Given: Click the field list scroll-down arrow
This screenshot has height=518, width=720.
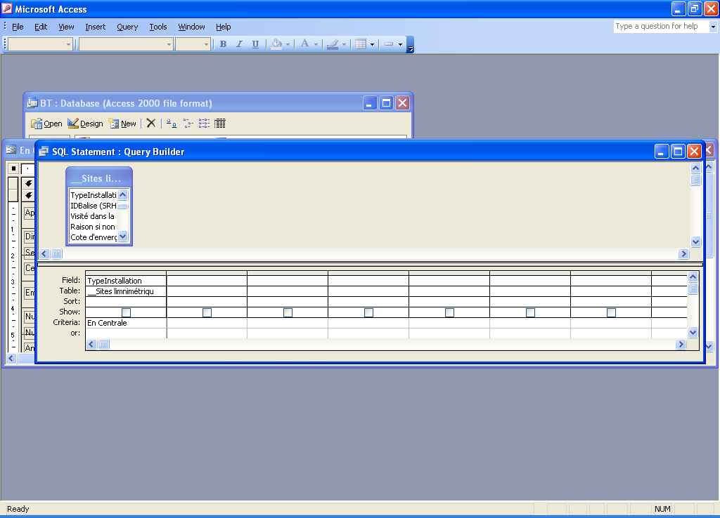Looking at the screenshot, I should point(122,237).
